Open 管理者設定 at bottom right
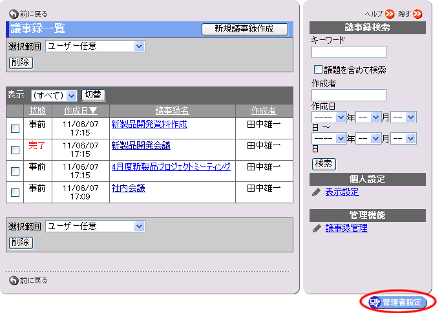The image size is (442, 313). (x=398, y=302)
